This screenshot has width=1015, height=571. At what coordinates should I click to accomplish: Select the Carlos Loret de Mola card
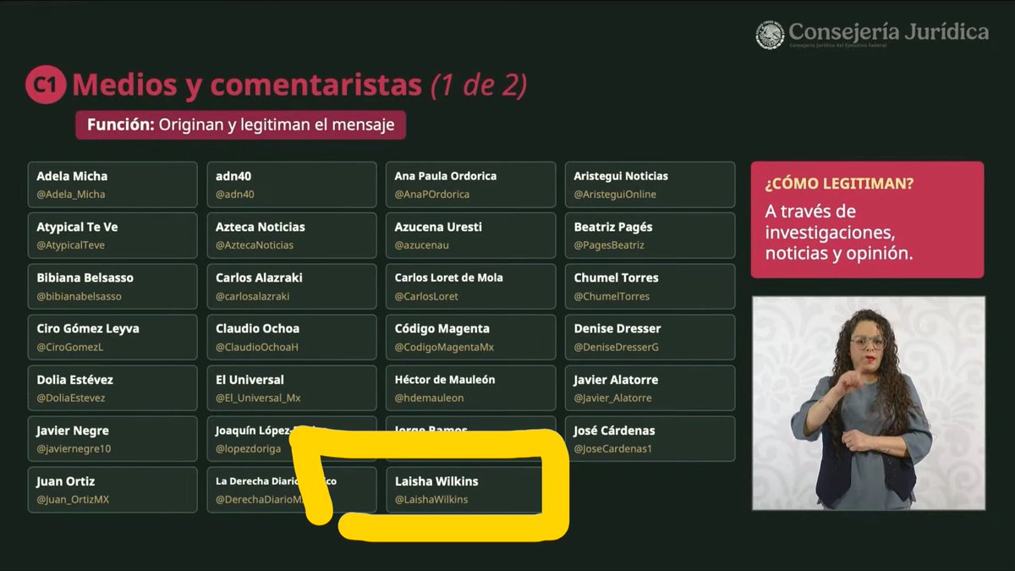[x=471, y=286]
